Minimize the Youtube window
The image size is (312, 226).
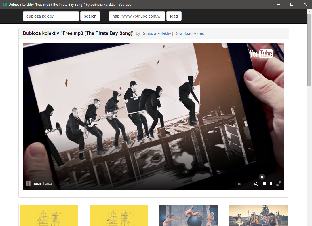(x=279, y=4)
